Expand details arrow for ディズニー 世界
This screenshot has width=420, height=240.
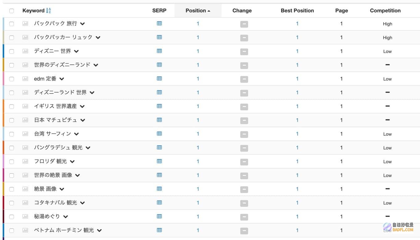76,51
